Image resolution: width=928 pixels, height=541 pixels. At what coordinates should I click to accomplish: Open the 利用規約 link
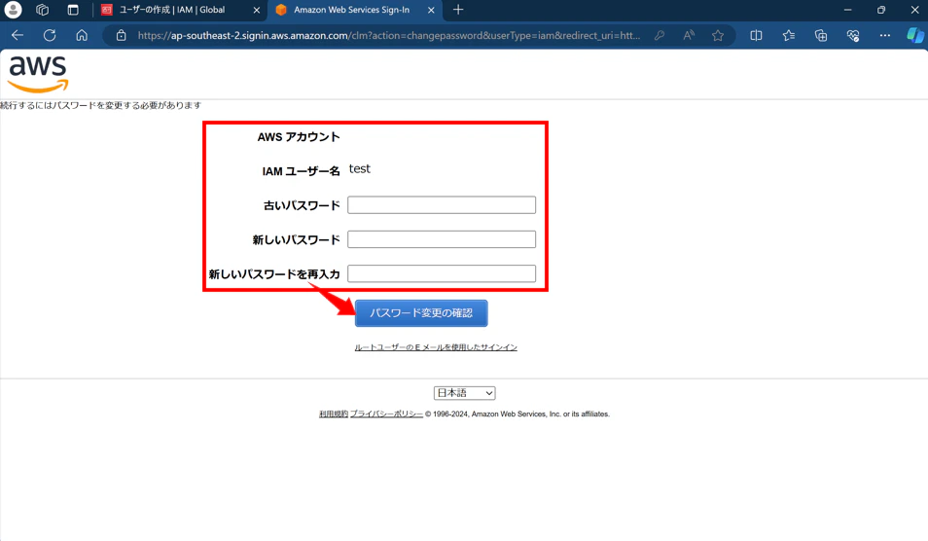[x=334, y=414]
